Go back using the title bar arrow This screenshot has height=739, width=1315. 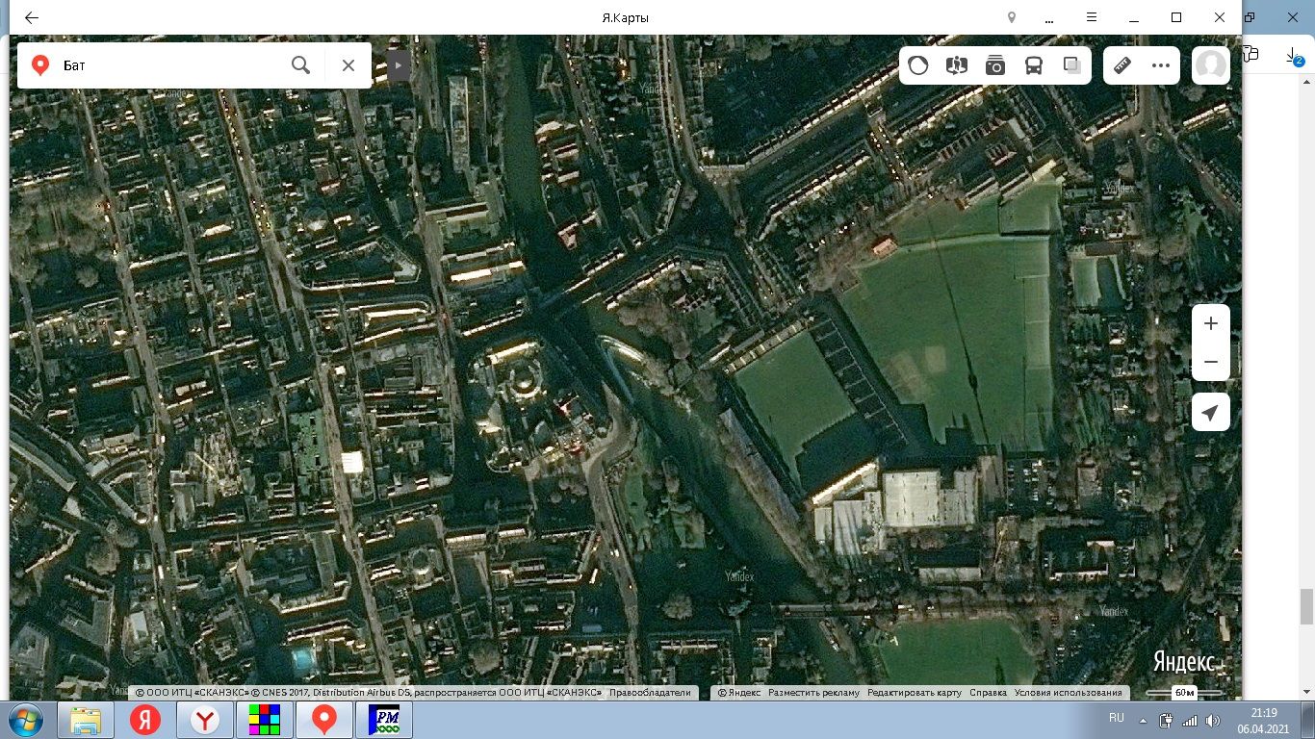click(x=32, y=17)
